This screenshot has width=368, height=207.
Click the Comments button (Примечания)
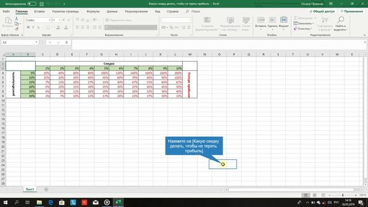351,11
